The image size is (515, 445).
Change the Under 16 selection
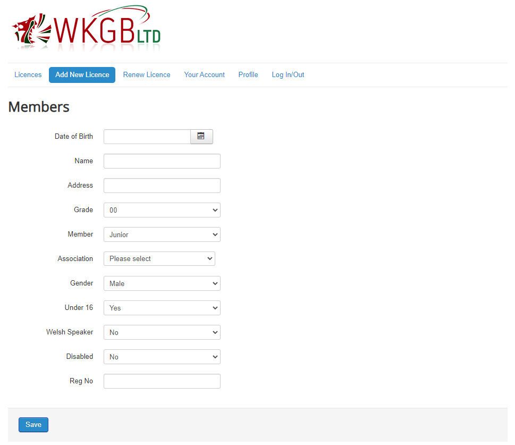click(162, 308)
